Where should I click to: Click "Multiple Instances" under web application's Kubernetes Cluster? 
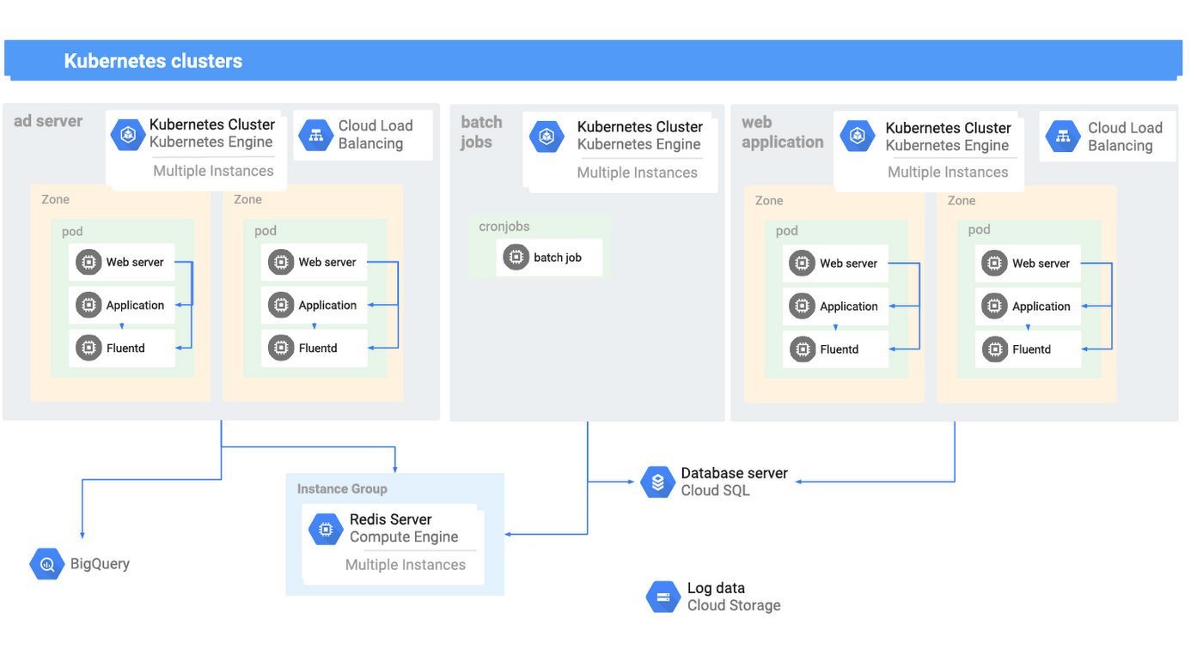pyautogui.click(x=948, y=172)
